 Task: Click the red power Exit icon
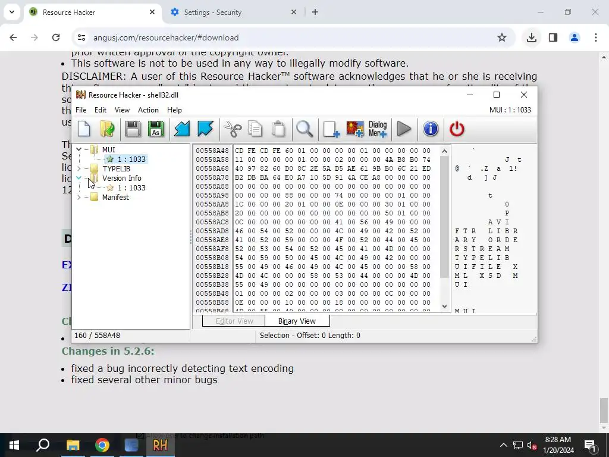(457, 129)
